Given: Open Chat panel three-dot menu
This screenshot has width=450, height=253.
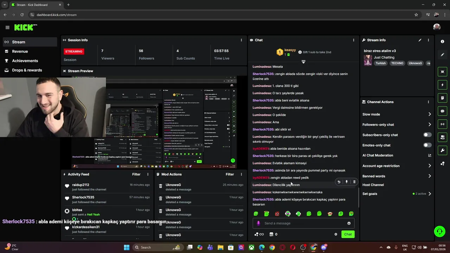Looking at the screenshot, I should (x=354, y=40).
